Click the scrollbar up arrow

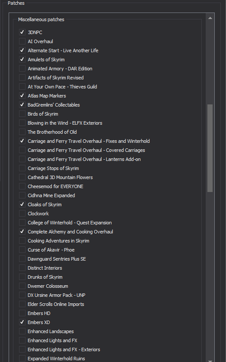pyautogui.click(x=210, y=18)
